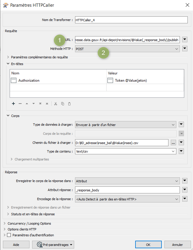Collapse the Corps section
The width and height of the screenshot is (193, 250).
(8, 116)
